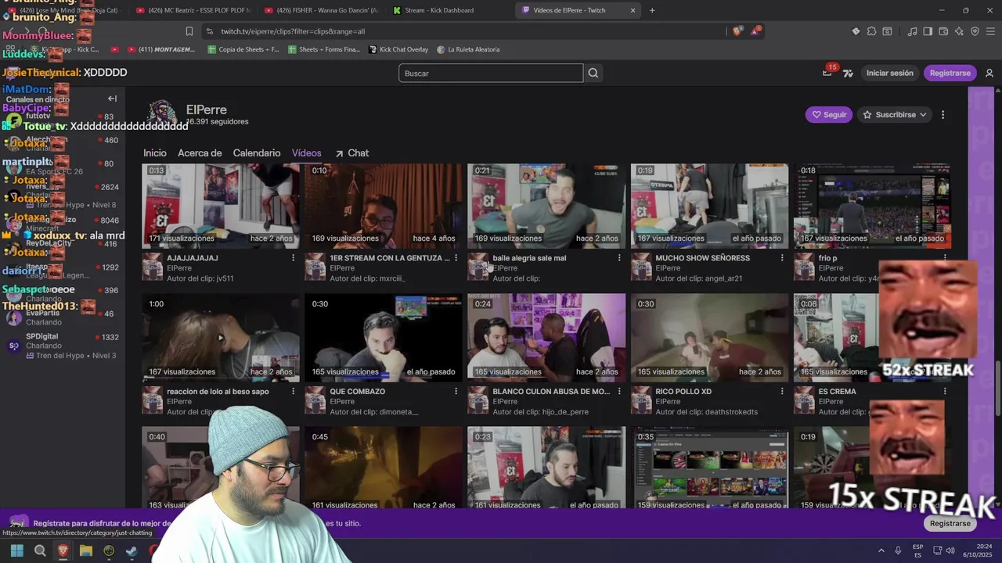Image resolution: width=1002 pixels, height=563 pixels.
Task: Click the ElPerre channel avatar
Action: point(162,115)
